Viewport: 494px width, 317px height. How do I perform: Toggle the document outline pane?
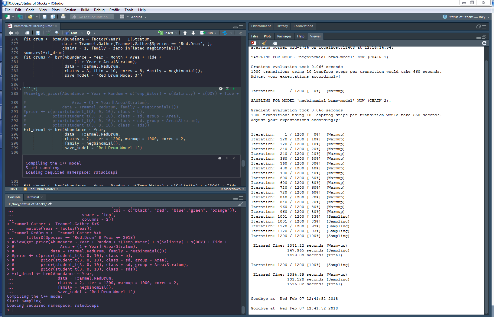pos(240,33)
